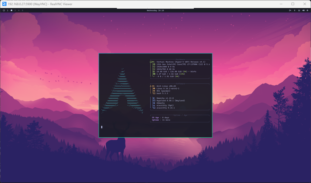Switch to workspace 3 in top bar

(15, 10)
